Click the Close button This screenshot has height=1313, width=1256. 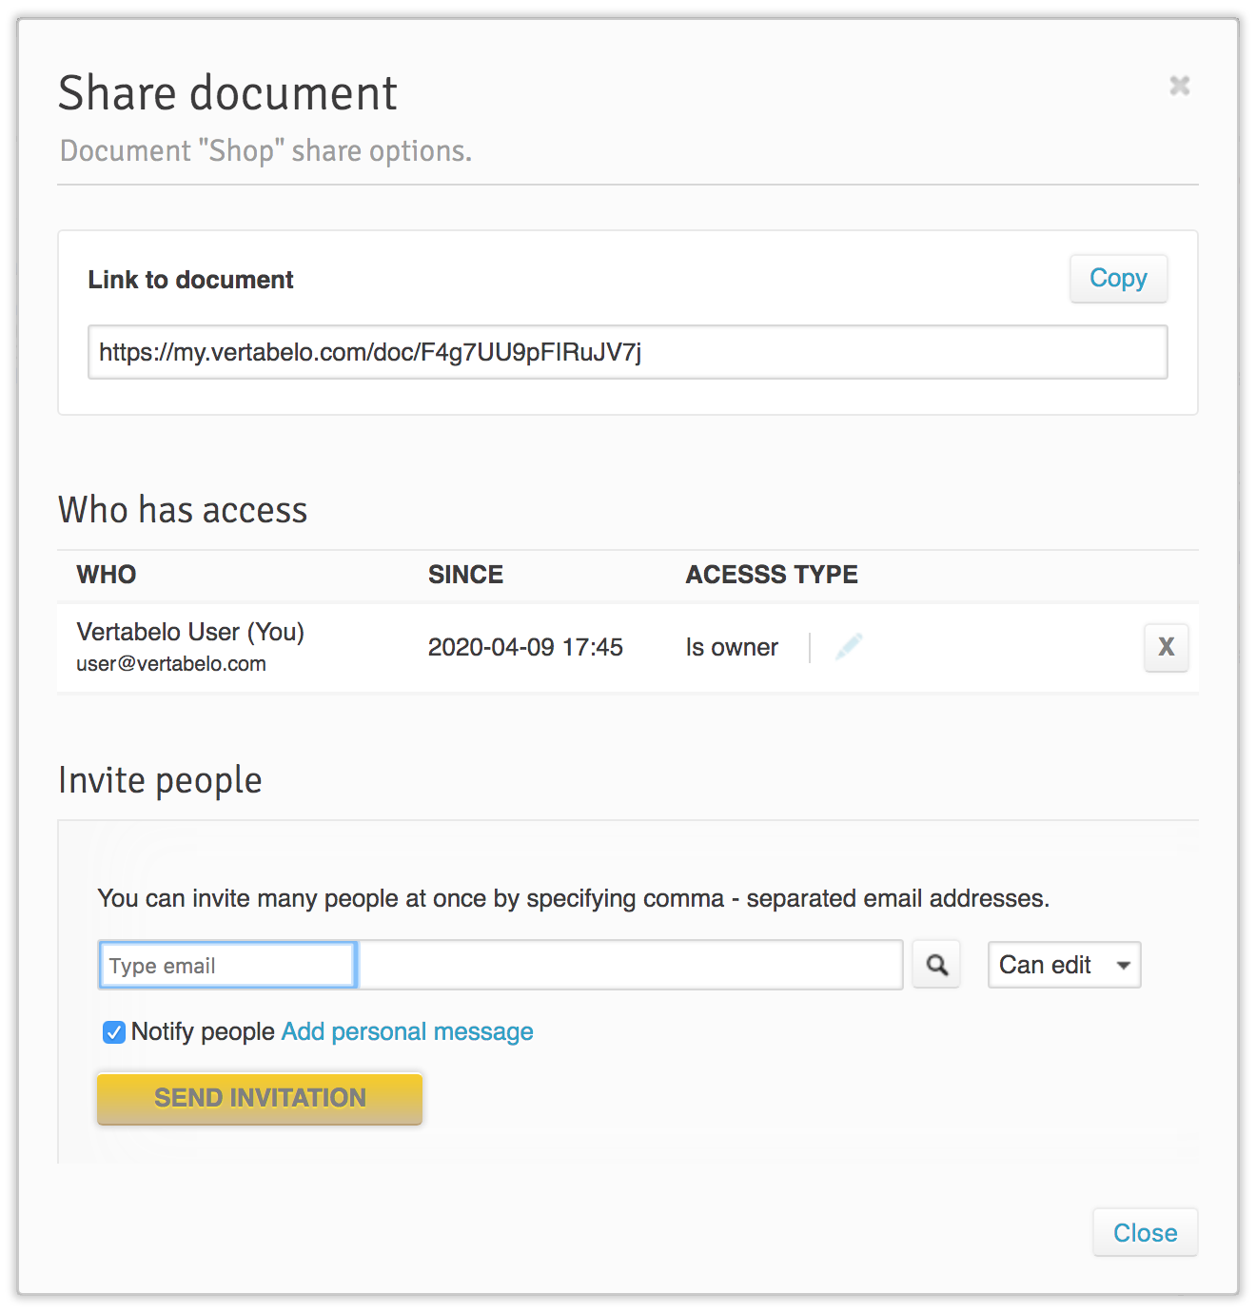click(1145, 1233)
